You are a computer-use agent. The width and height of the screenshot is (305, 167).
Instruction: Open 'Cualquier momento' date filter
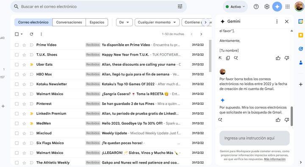pyautogui.click(x=157, y=22)
